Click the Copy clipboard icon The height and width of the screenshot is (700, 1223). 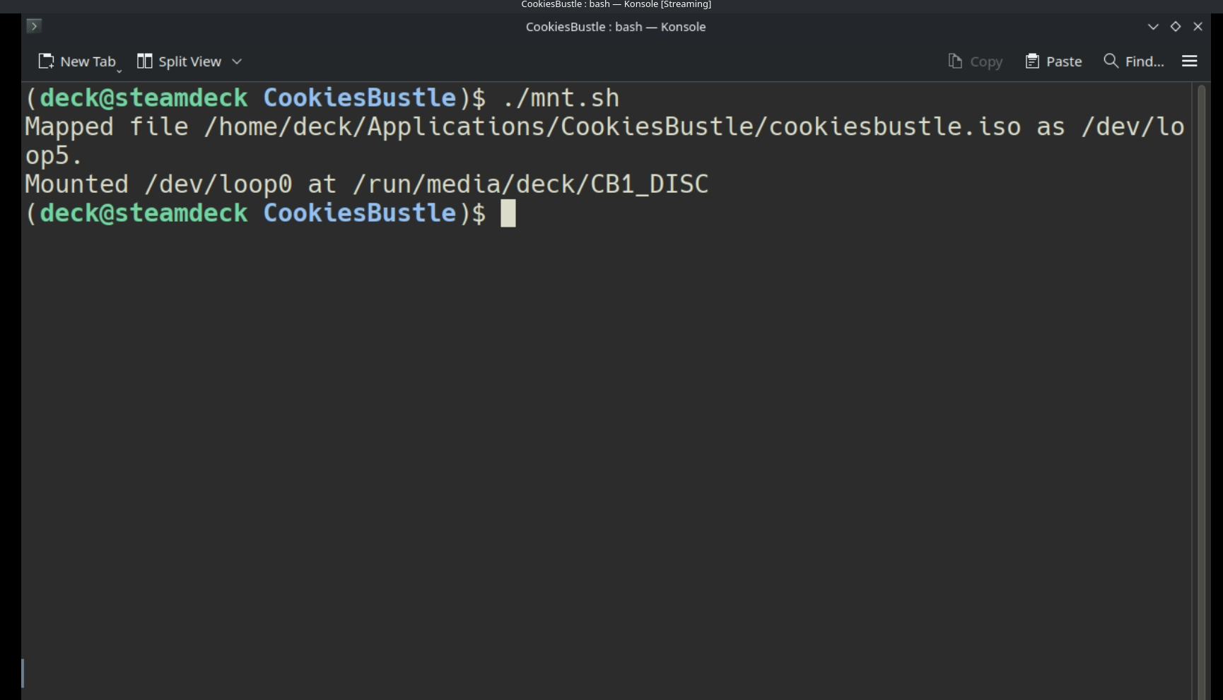tap(955, 61)
